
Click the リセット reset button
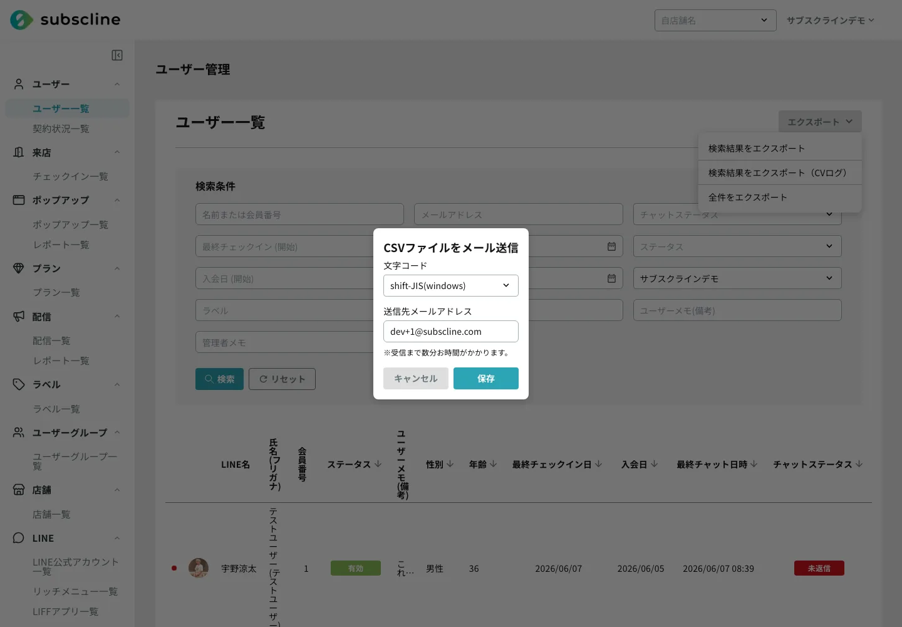click(x=282, y=379)
